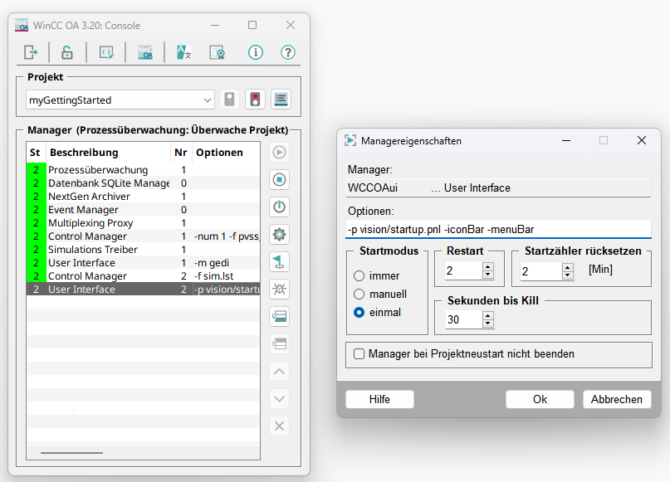
Task: Maximize the WinCC OA Console window
Action: pyautogui.click(x=252, y=25)
